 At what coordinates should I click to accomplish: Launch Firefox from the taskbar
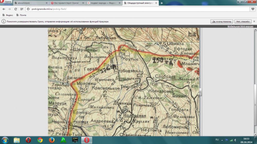tap(52, 140)
